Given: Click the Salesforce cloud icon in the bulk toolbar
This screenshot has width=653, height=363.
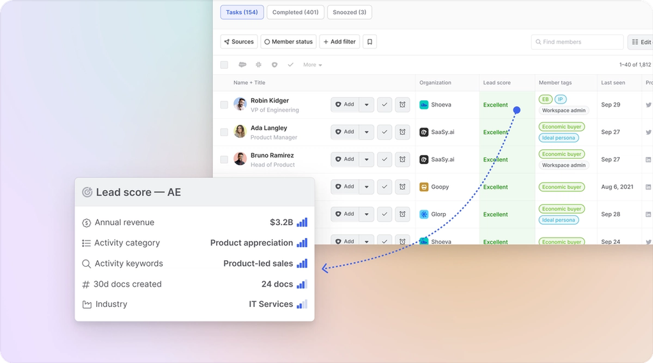Looking at the screenshot, I should [242, 64].
